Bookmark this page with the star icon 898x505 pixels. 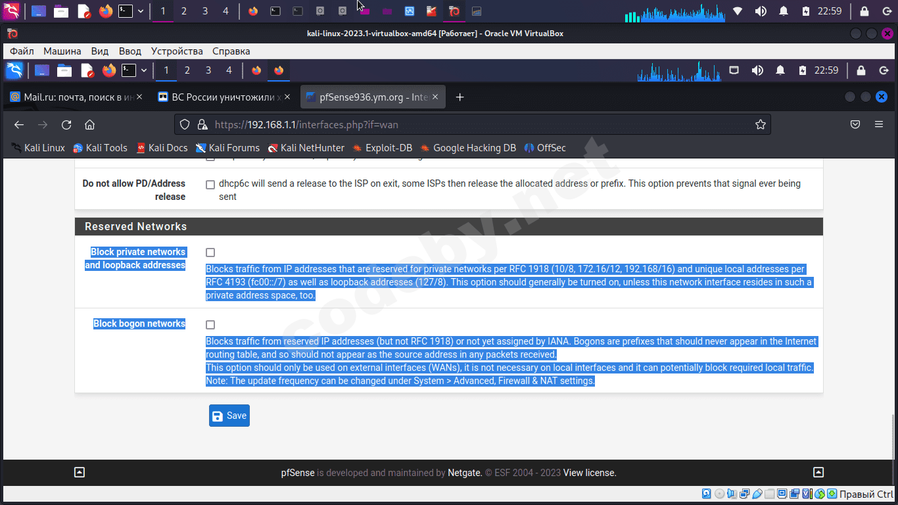point(761,125)
